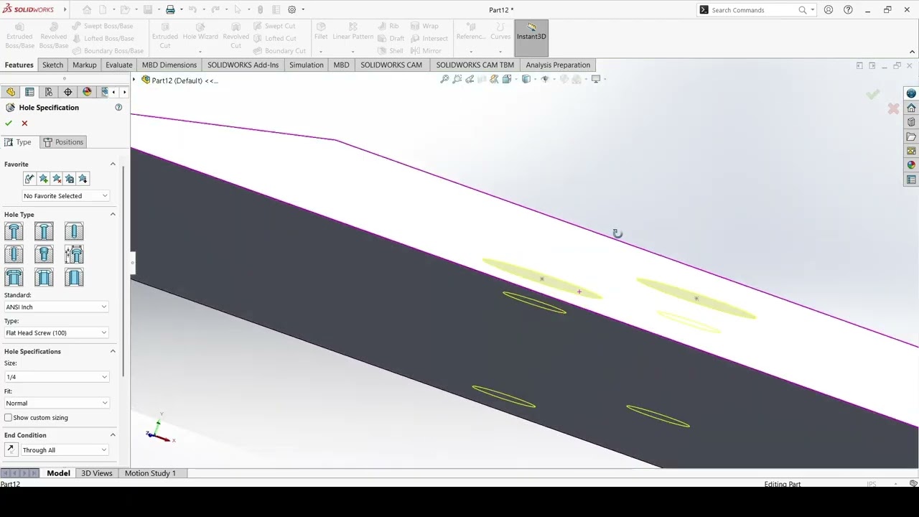
Task: Select the Counterbore hole type
Action: tap(14, 231)
